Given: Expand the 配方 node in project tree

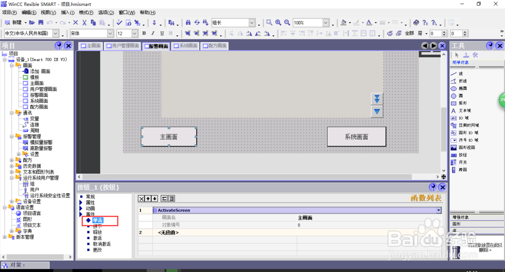Looking at the screenshot, I should (x=12, y=160).
